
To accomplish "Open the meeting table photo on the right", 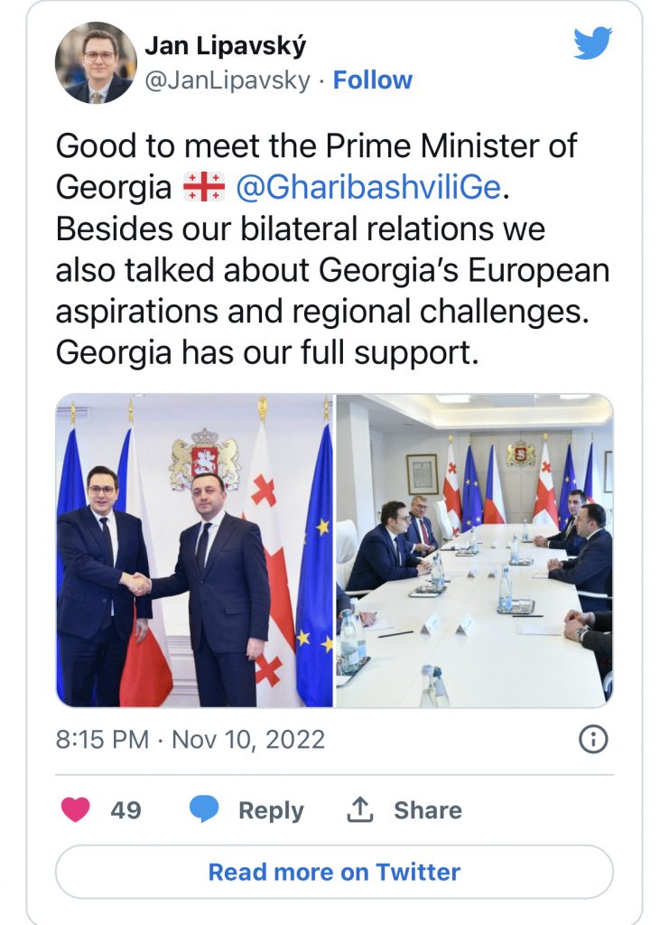I will click(x=475, y=550).
